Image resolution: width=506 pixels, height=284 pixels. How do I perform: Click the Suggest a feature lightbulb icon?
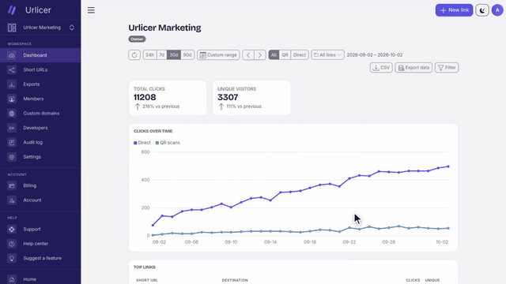click(12, 258)
